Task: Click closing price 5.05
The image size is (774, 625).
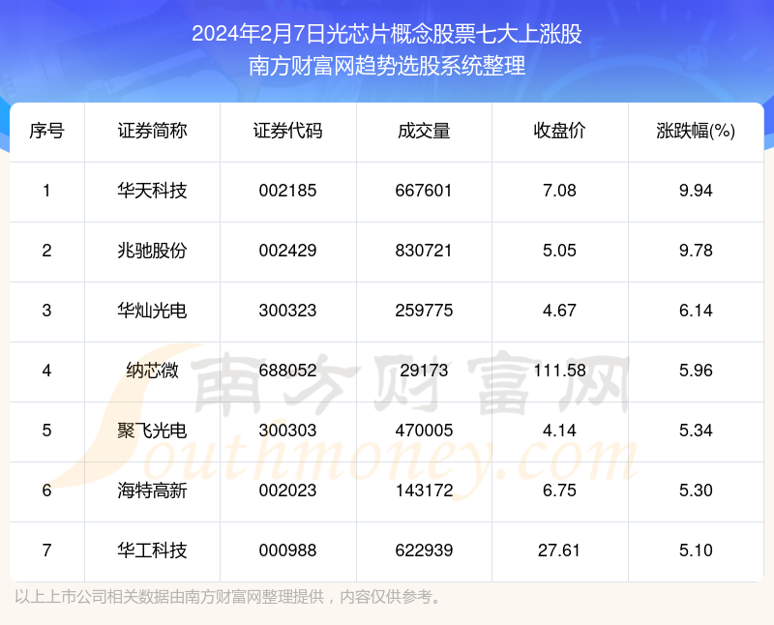Action: click(x=560, y=251)
